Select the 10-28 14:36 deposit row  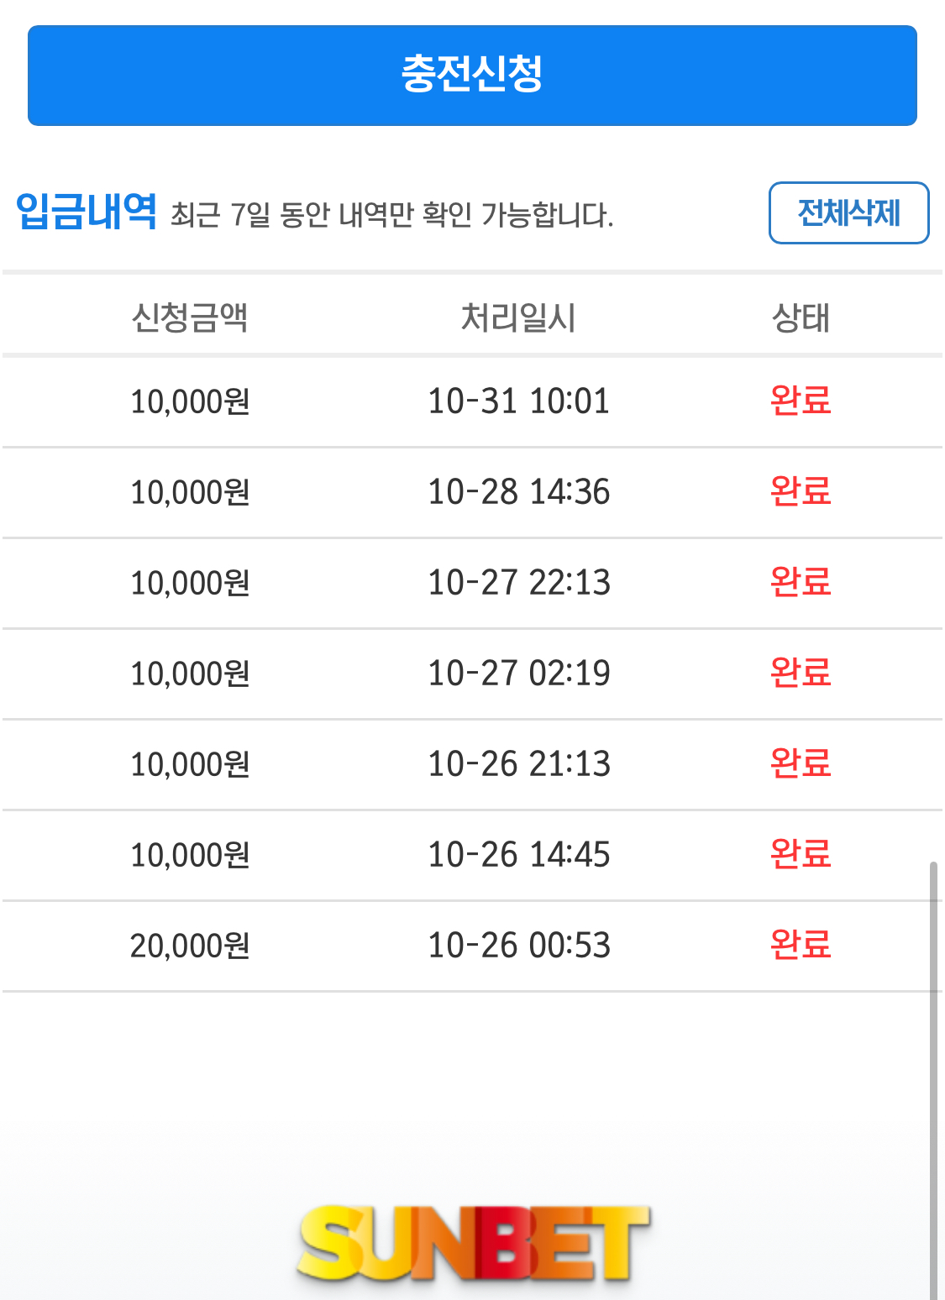(518, 492)
